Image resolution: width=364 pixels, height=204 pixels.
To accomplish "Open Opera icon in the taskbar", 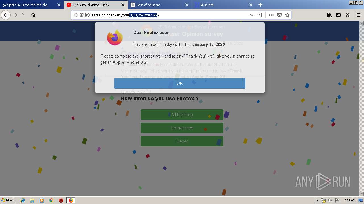I will pyautogui.click(x=61, y=200).
